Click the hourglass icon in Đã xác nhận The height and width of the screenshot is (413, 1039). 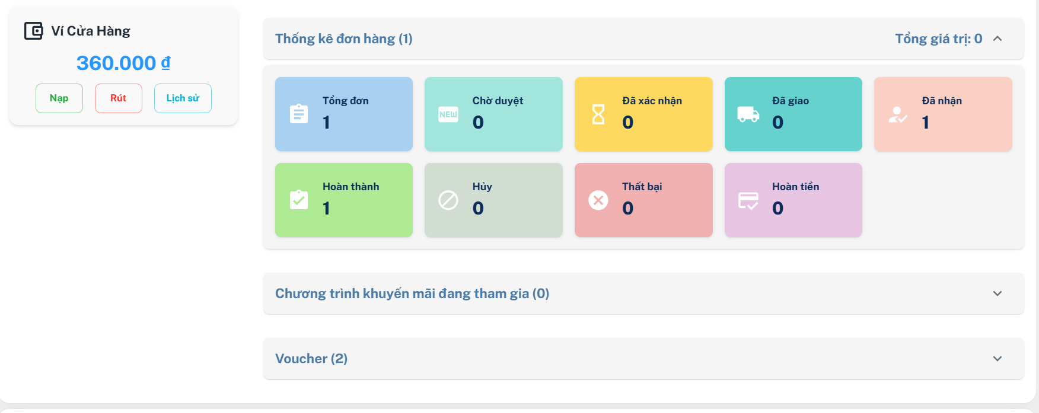(598, 114)
